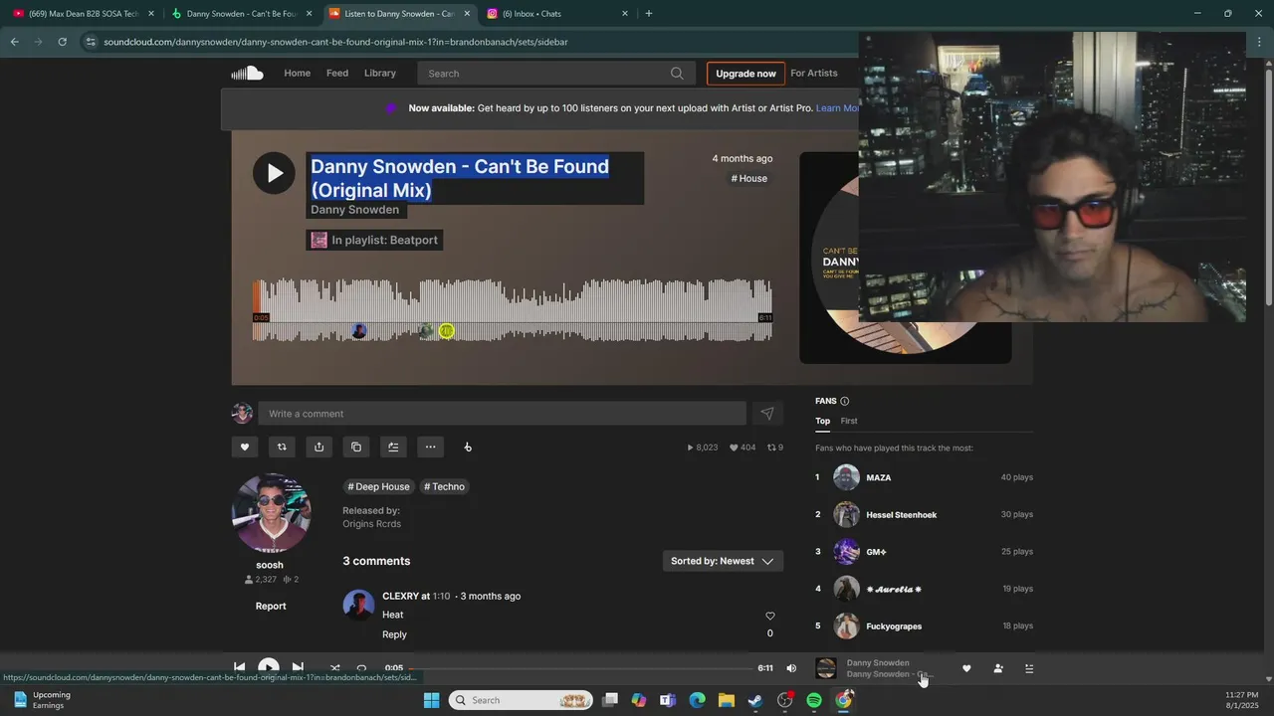Viewport: 1274px width, 716px height.
Task: Toggle shuffle in the player bar
Action: [334, 668]
